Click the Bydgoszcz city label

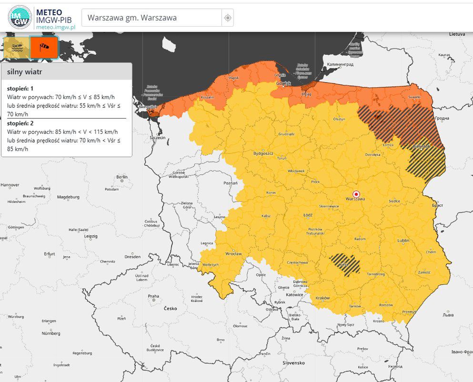click(263, 153)
